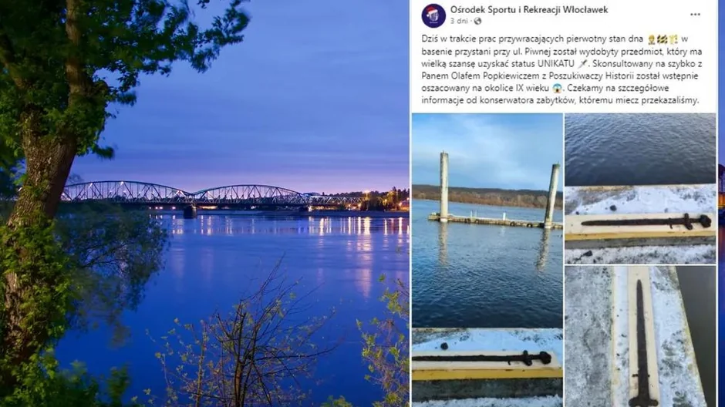Click the striped construction barrier emoji
Screen dimensions: 725x407
[x=662, y=39]
